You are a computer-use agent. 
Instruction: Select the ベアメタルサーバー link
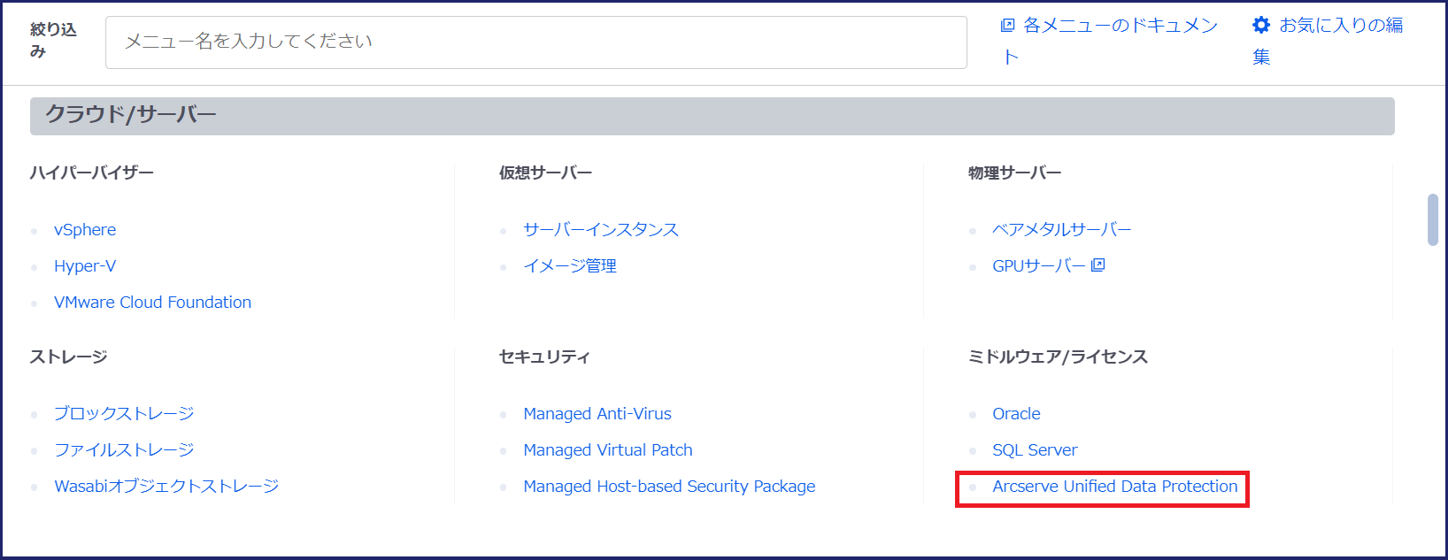click(x=1061, y=230)
